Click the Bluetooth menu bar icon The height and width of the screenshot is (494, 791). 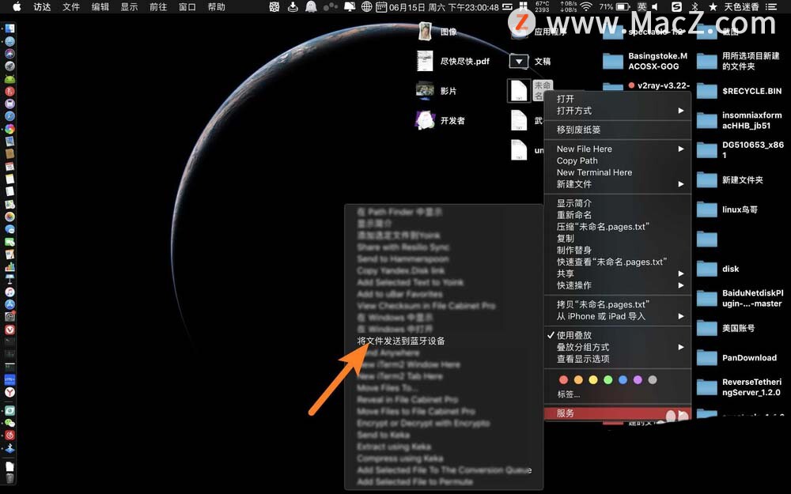click(x=694, y=6)
